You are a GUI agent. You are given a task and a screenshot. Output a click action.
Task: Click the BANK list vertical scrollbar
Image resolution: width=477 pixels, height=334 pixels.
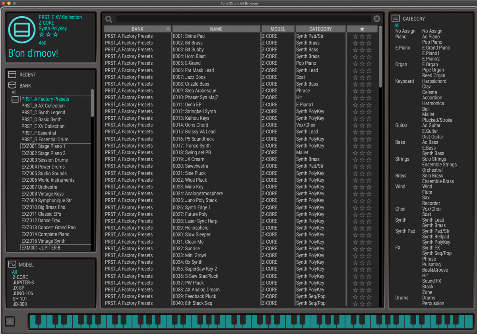pos(93,103)
